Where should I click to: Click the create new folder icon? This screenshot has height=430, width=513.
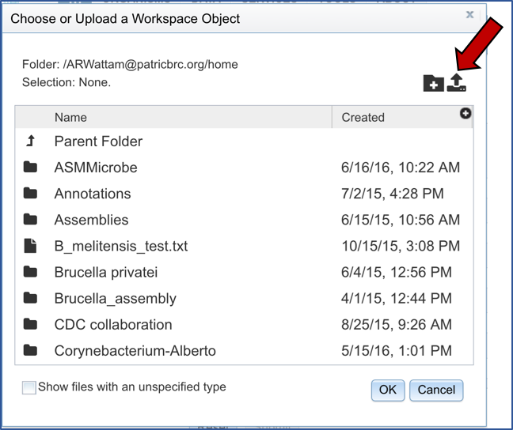tap(433, 83)
